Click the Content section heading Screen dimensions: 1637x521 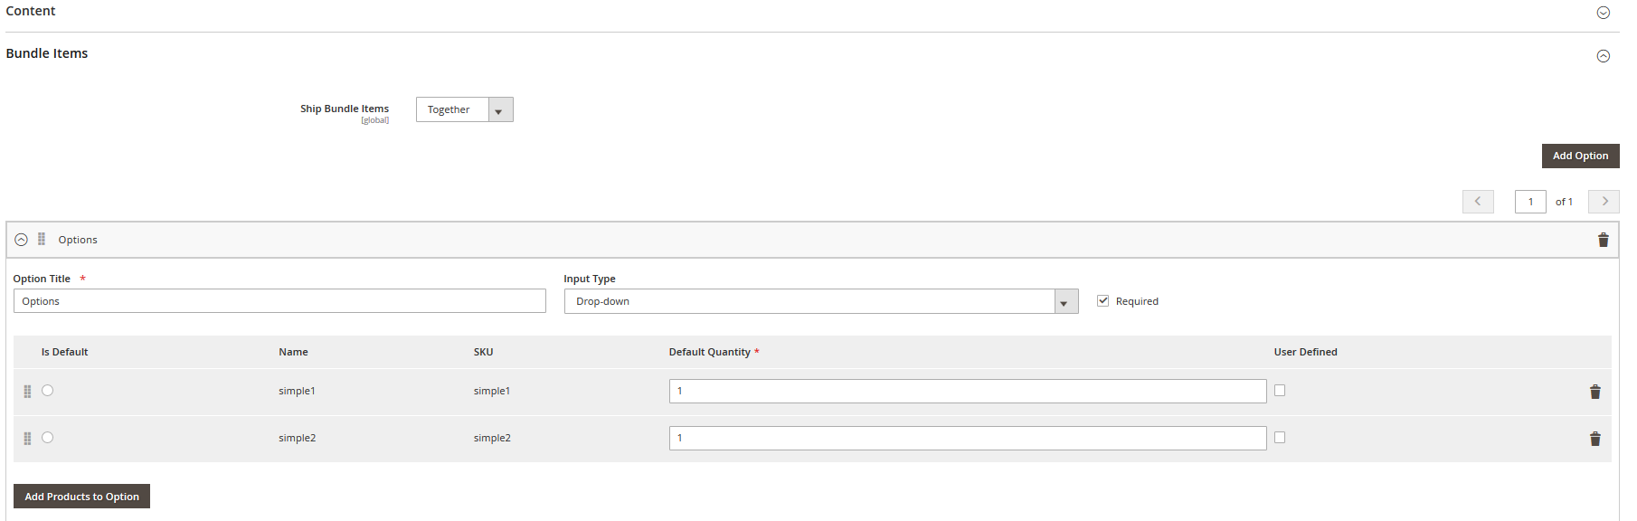point(31,11)
